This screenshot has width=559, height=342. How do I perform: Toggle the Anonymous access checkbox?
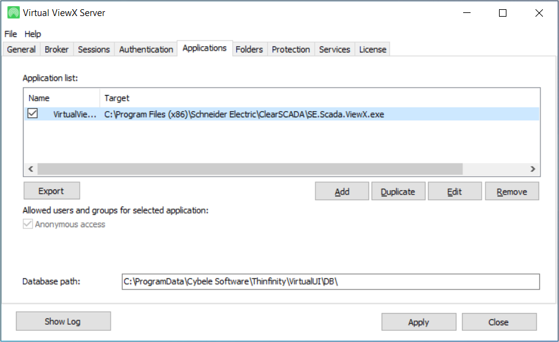(28, 225)
